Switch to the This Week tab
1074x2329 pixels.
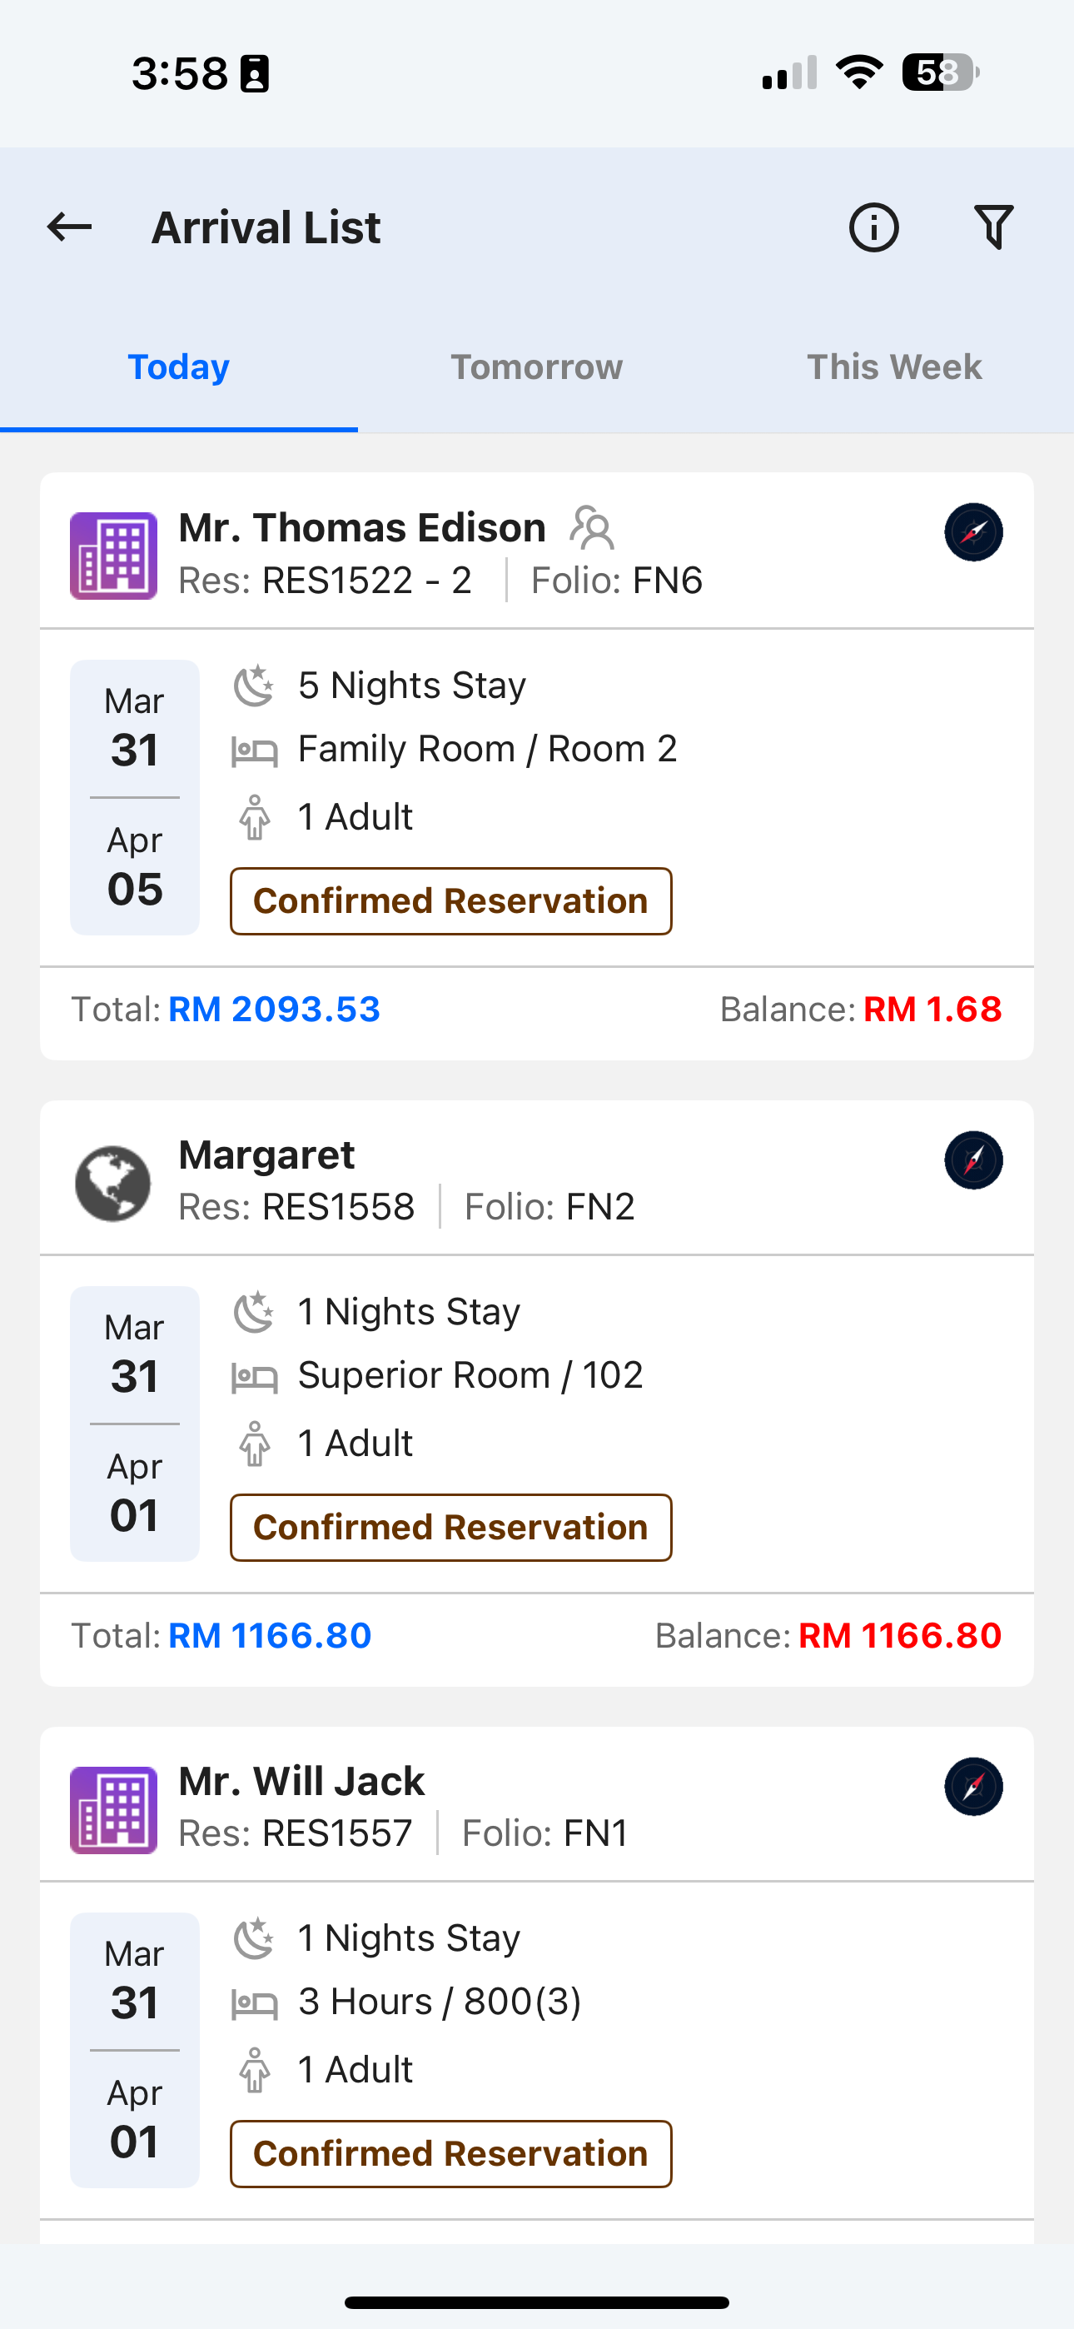pos(894,367)
